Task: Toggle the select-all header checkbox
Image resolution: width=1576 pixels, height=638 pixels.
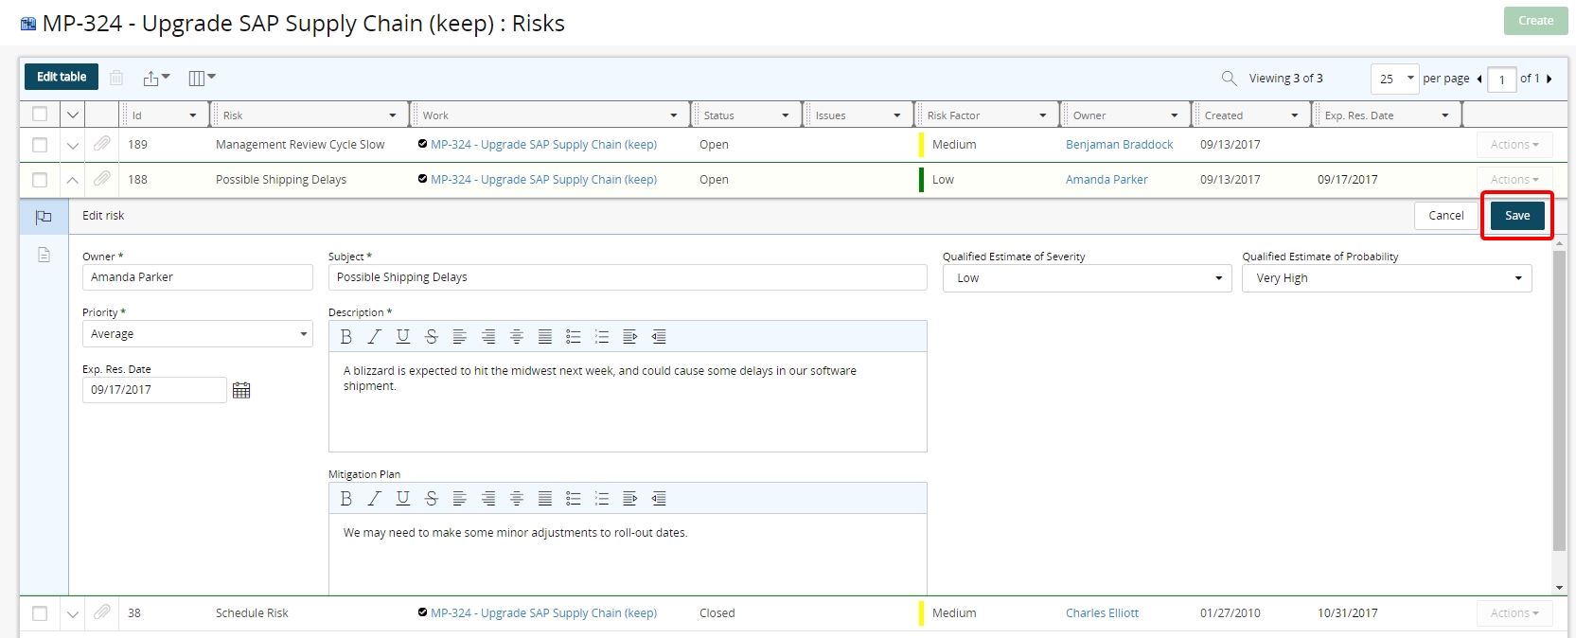Action: [x=40, y=115]
